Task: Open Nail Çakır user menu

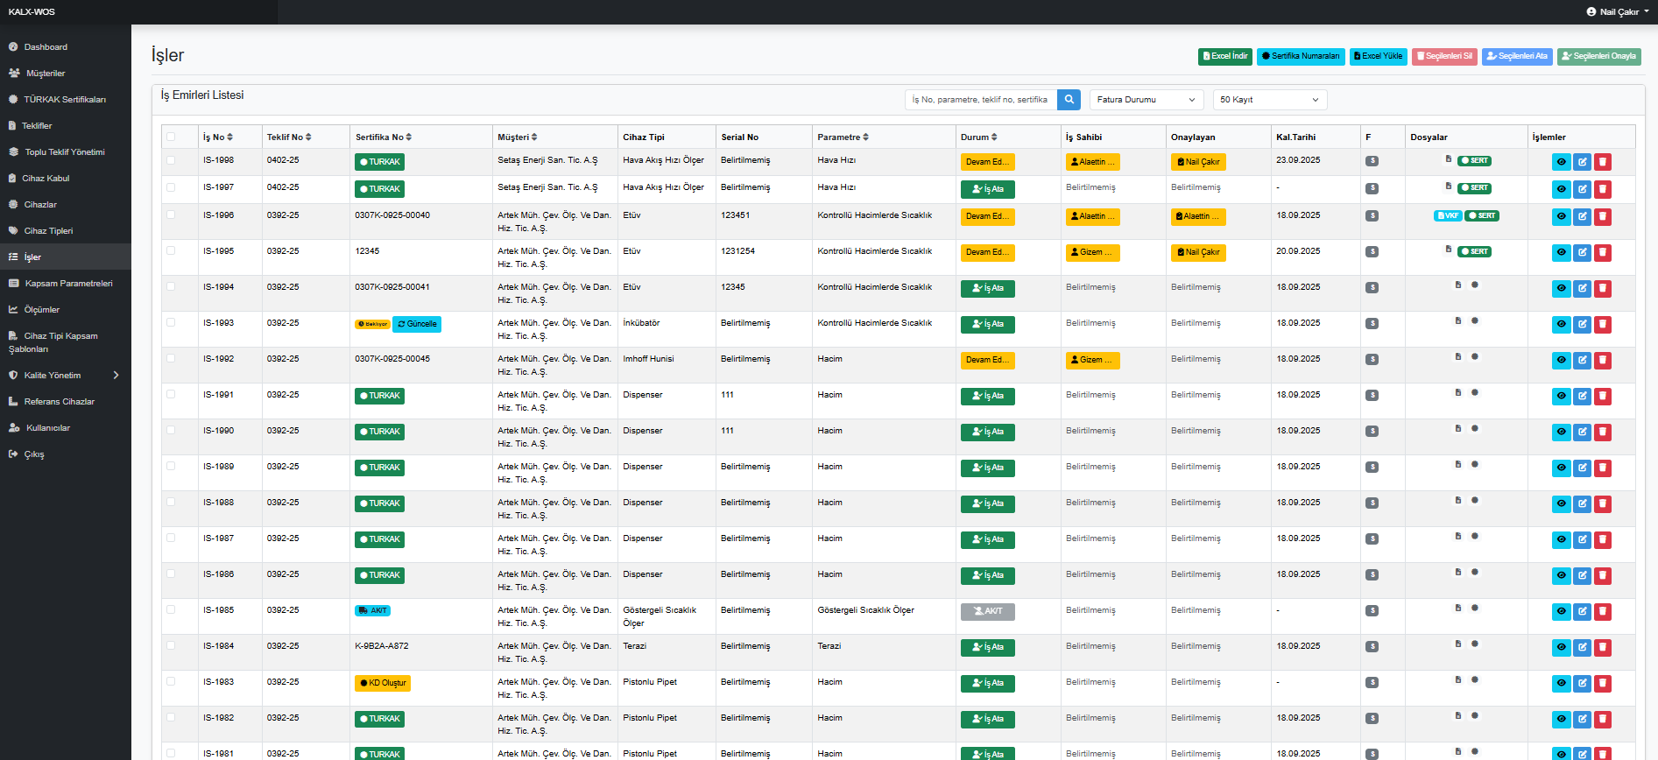Action: [1617, 11]
